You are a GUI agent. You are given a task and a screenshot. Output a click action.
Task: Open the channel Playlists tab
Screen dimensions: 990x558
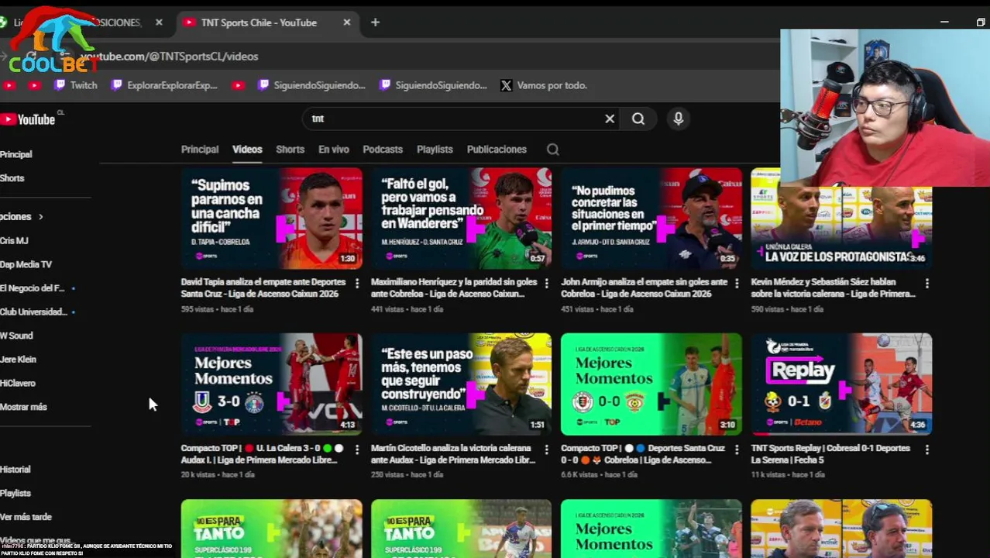tap(435, 150)
